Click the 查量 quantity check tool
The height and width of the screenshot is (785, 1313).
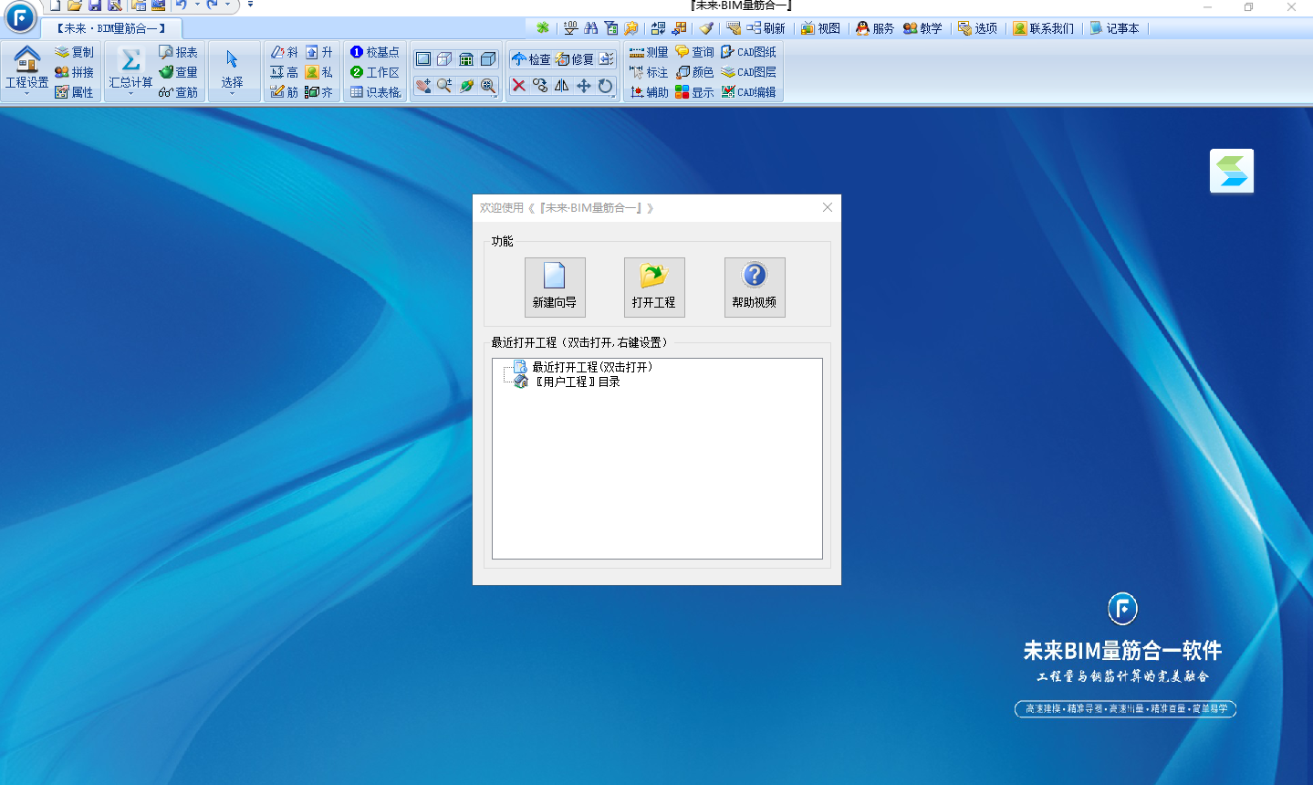pyautogui.click(x=178, y=72)
